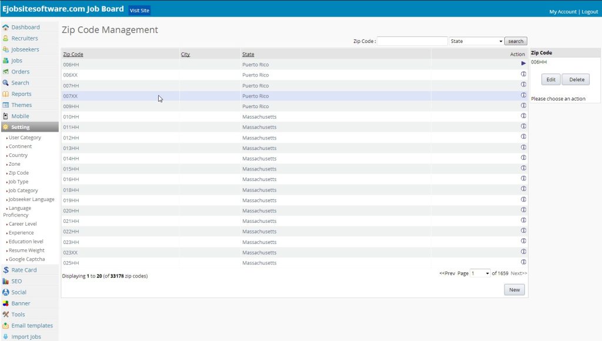
Task: Open the Continent setting
Action: click(20, 146)
